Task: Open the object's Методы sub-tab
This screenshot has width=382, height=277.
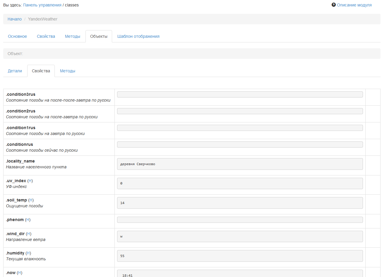Action: [x=68, y=71]
